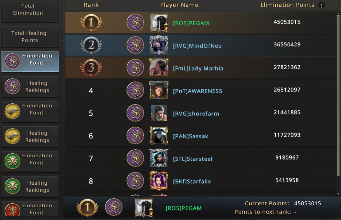Click the [RVG]shorefarm player name

pos(196,114)
